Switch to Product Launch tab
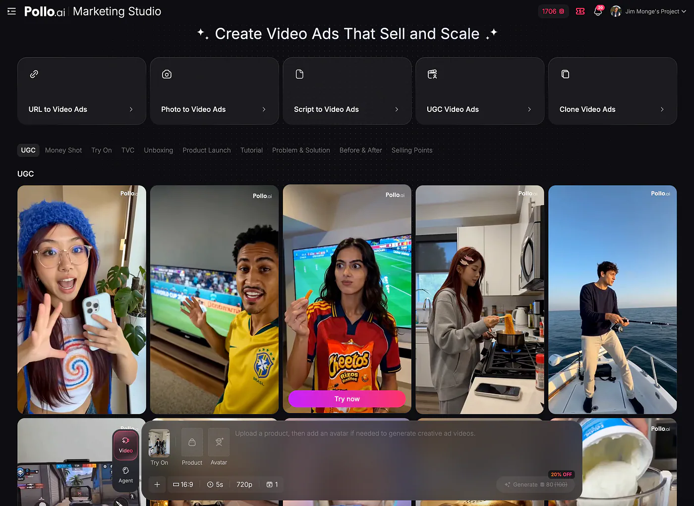Viewport: 694px width, 506px height. click(x=207, y=150)
